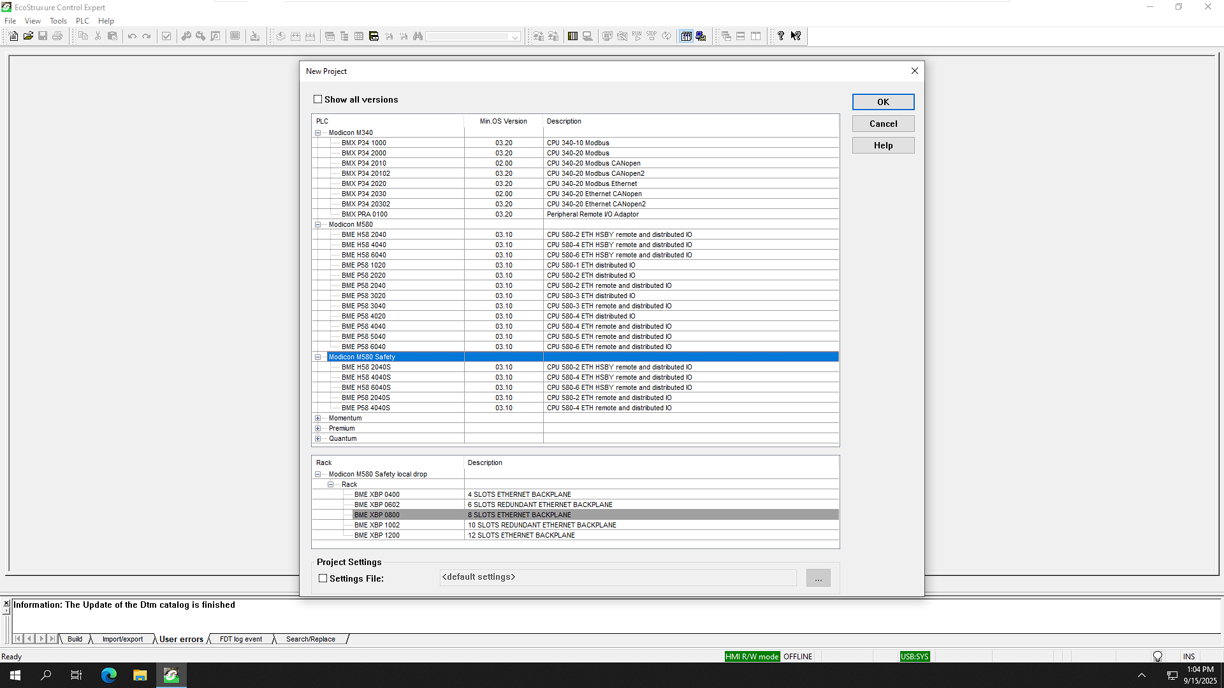Open the search combo box dropdown

pos(515,37)
